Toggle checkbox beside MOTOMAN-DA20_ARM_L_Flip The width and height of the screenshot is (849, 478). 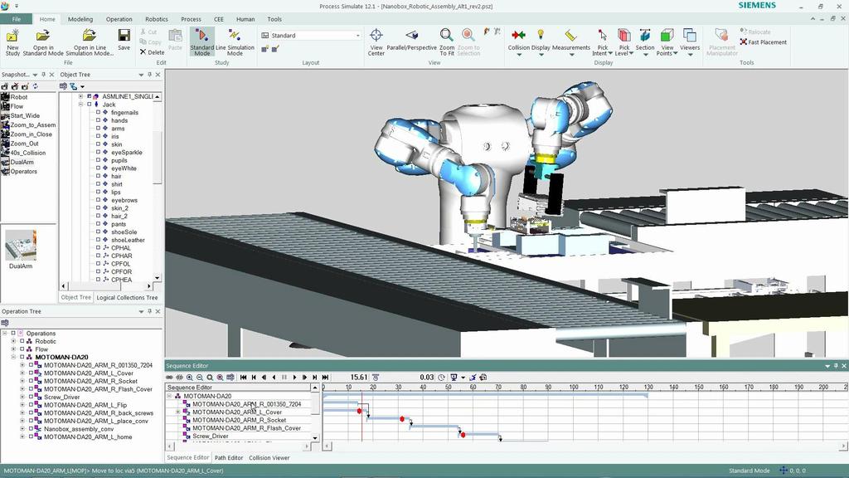[x=31, y=405]
